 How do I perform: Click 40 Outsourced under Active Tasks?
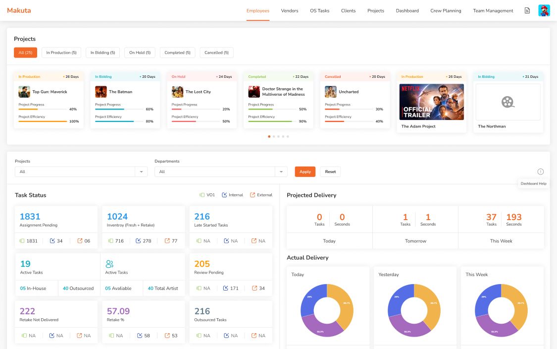tap(78, 289)
